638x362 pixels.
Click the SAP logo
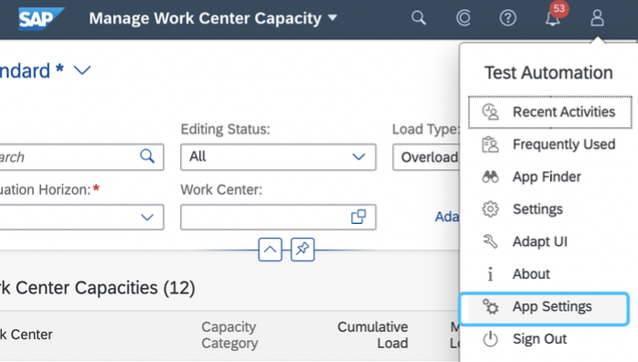[41, 18]
